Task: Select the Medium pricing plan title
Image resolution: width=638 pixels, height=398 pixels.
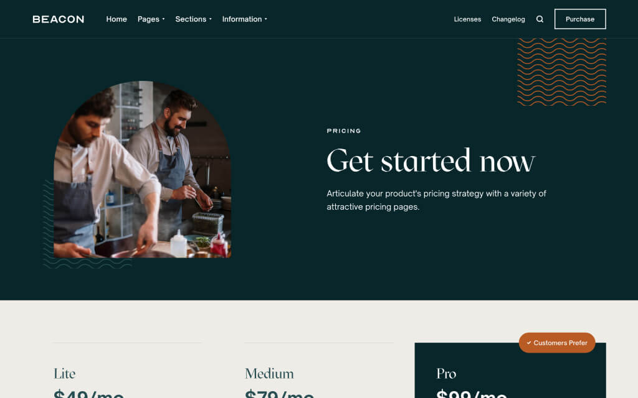Action: pos(269,374)
